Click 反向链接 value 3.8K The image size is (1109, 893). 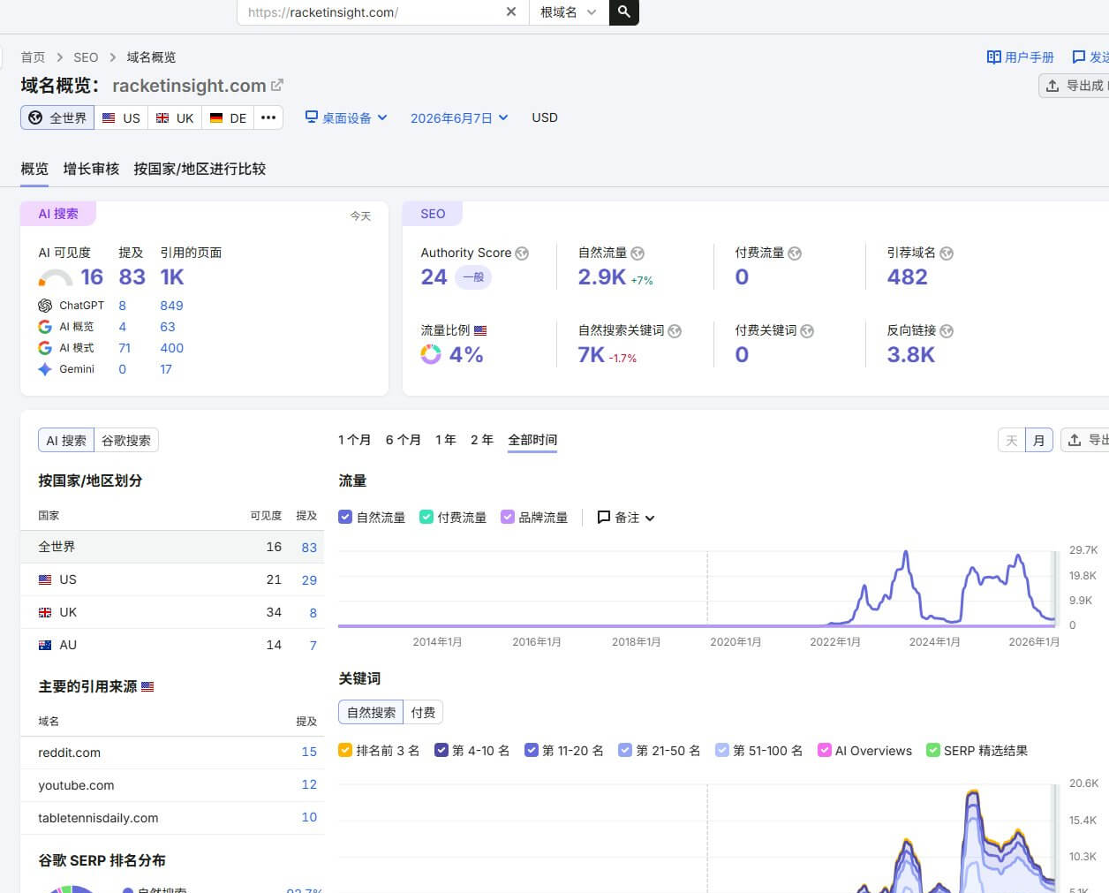click(x=910, y=354)
